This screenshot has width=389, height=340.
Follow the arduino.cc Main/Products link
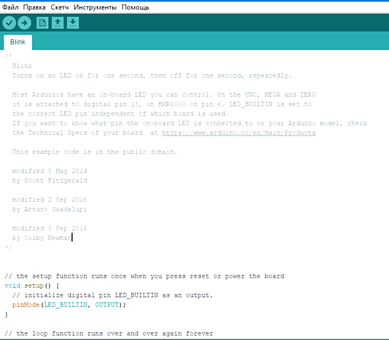[239, 133]
